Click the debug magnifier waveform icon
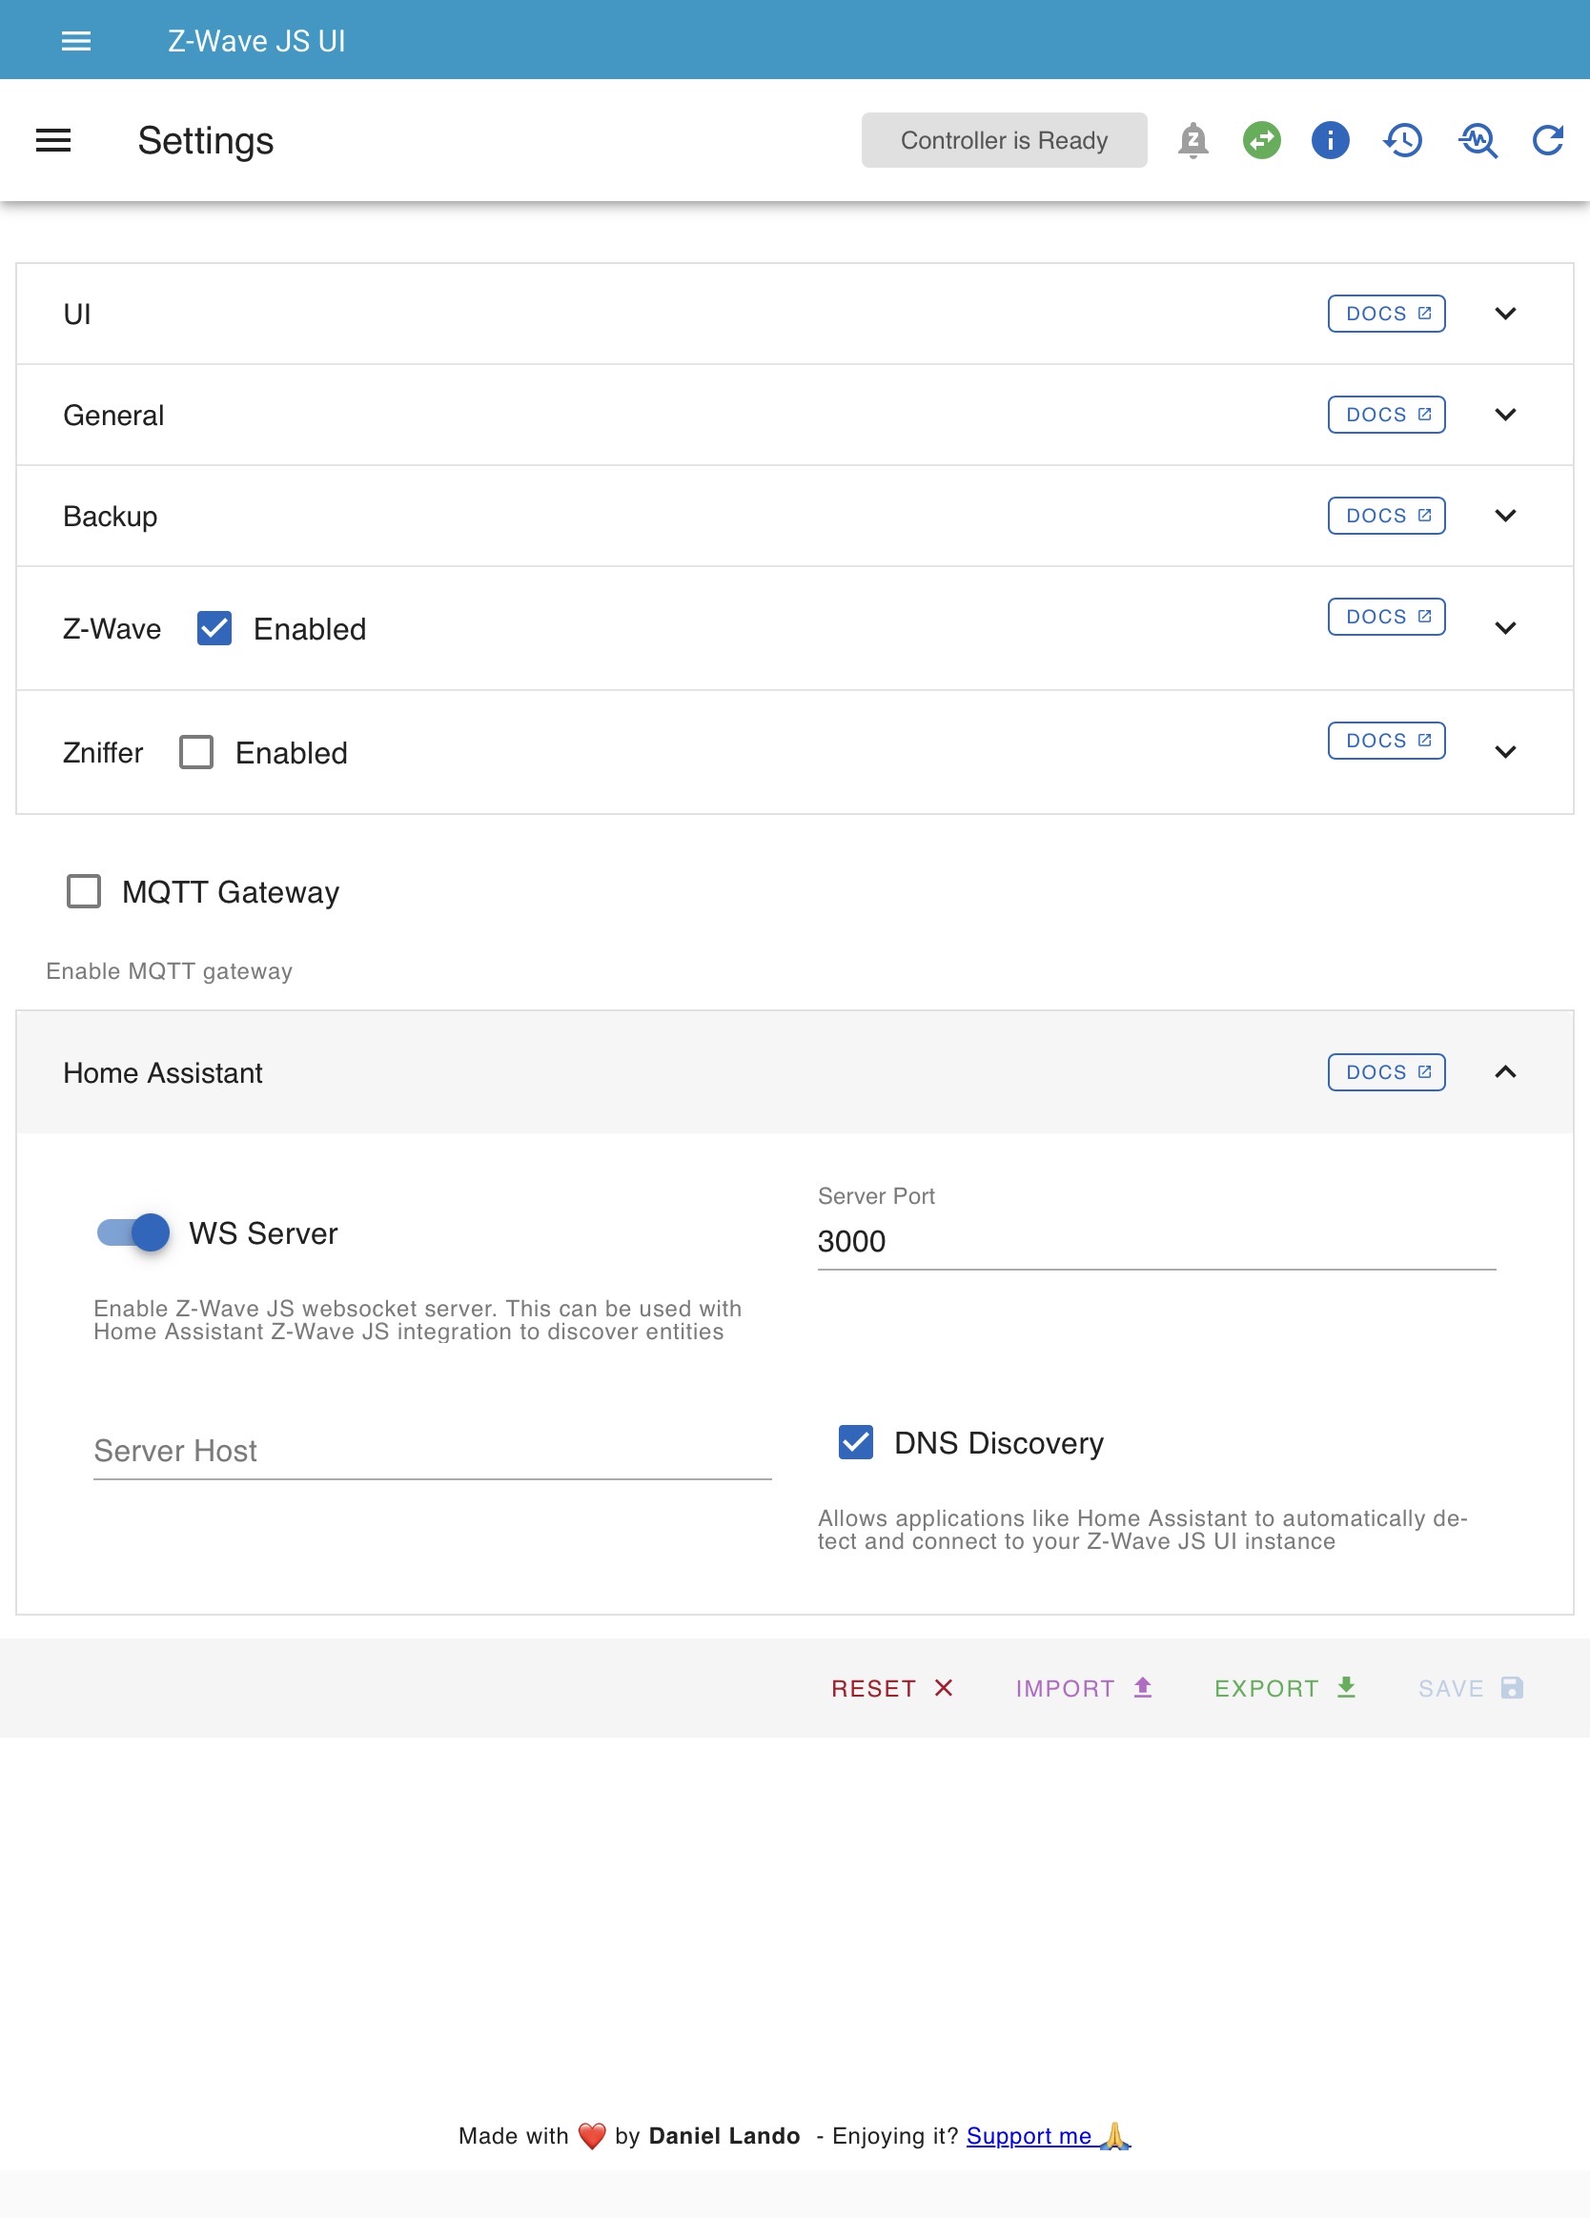Viewport: 1590px width, 2218px height. pos(1478,141)
